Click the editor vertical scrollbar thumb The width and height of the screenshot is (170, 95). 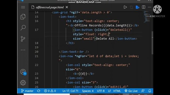coord(152,43)
